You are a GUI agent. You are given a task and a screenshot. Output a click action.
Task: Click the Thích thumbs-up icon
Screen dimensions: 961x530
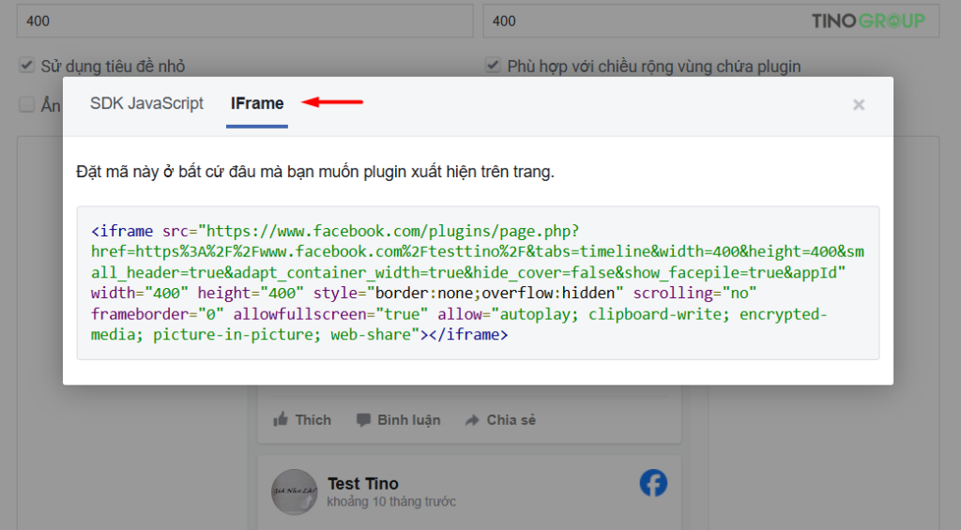281,419
